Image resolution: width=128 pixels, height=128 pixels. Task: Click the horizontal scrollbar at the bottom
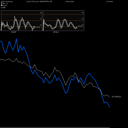pos(55,127)
